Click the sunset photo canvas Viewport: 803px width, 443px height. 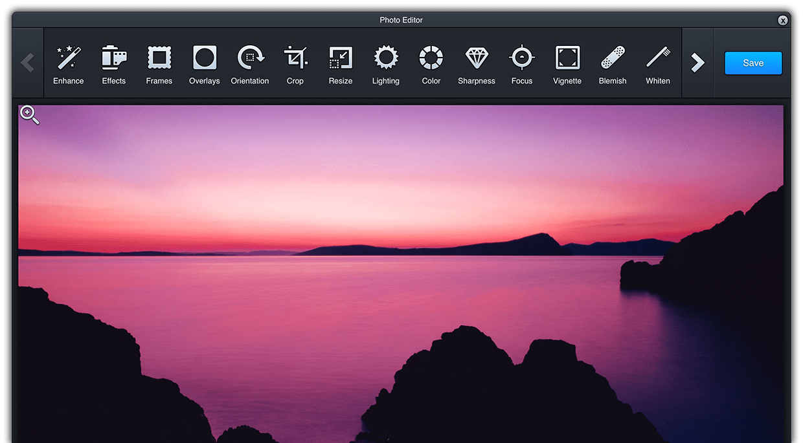click(x=401, y=272)
